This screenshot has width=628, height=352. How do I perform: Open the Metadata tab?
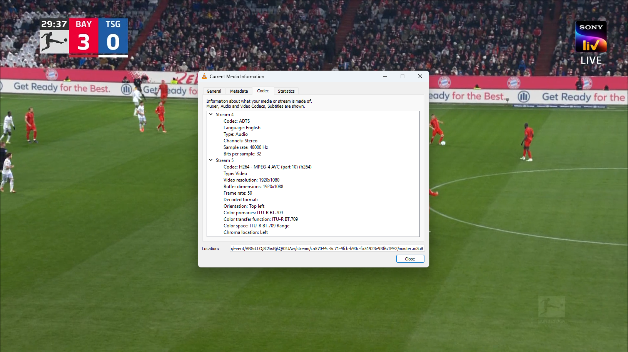pyautogui.click(x=239, y=91)
